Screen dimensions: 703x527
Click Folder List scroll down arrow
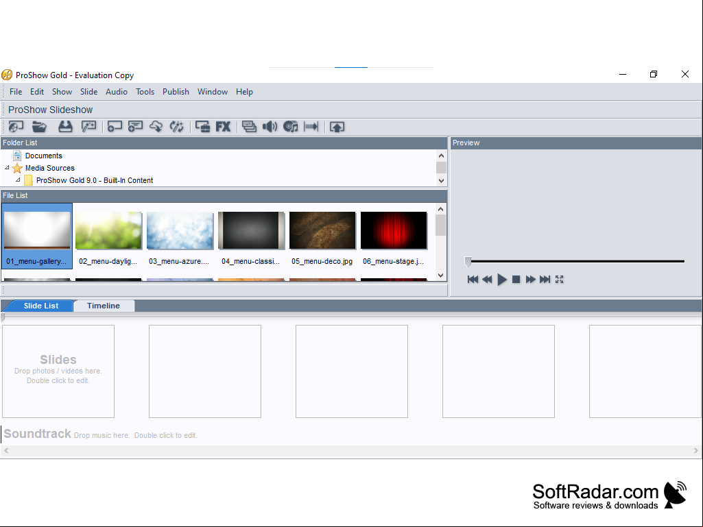click(x=441, y=181)
